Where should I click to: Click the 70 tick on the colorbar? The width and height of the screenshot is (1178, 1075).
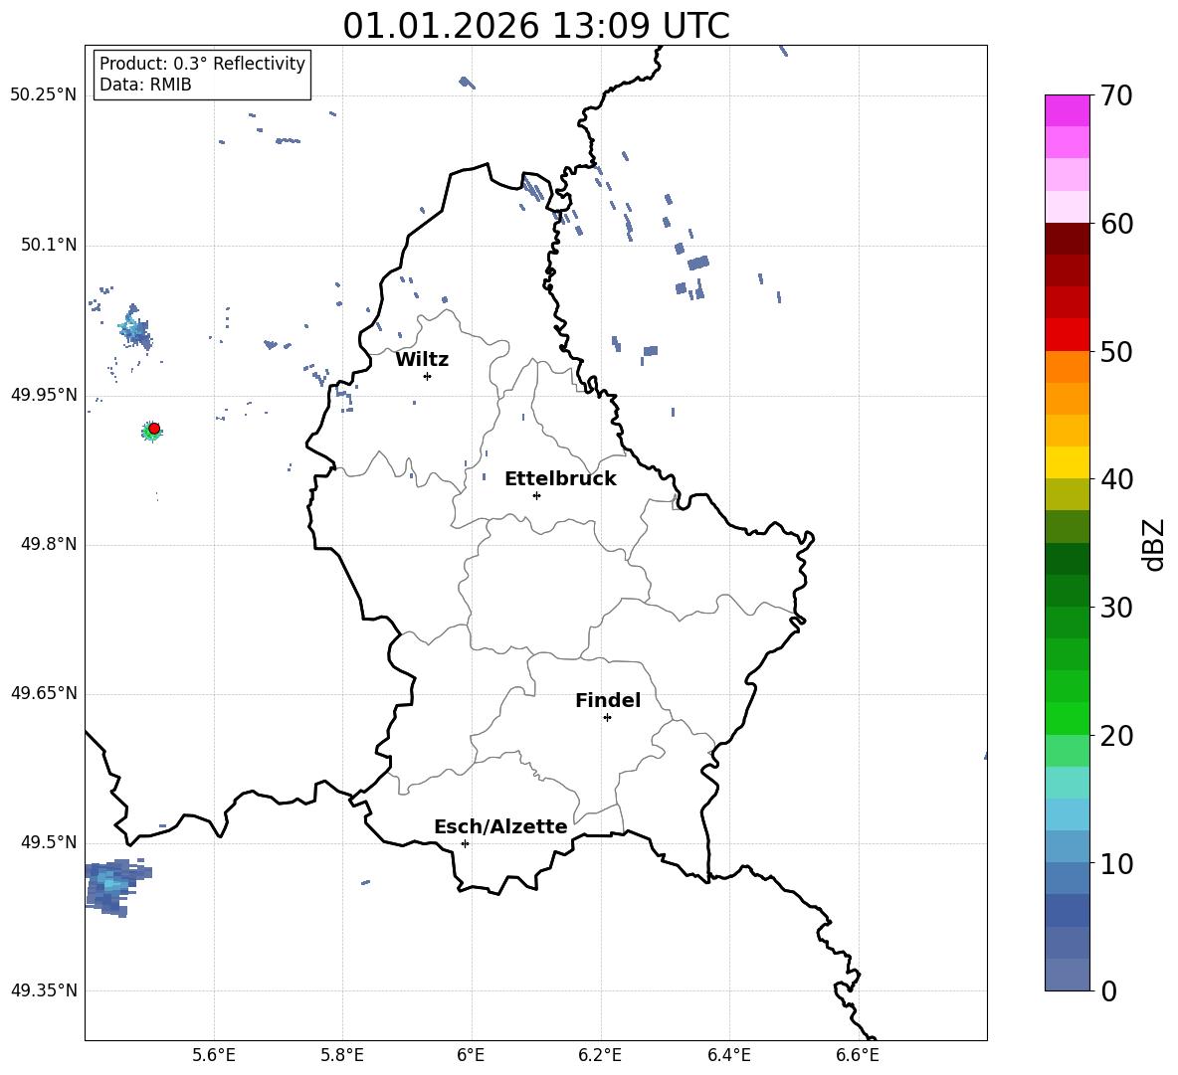1116,96
